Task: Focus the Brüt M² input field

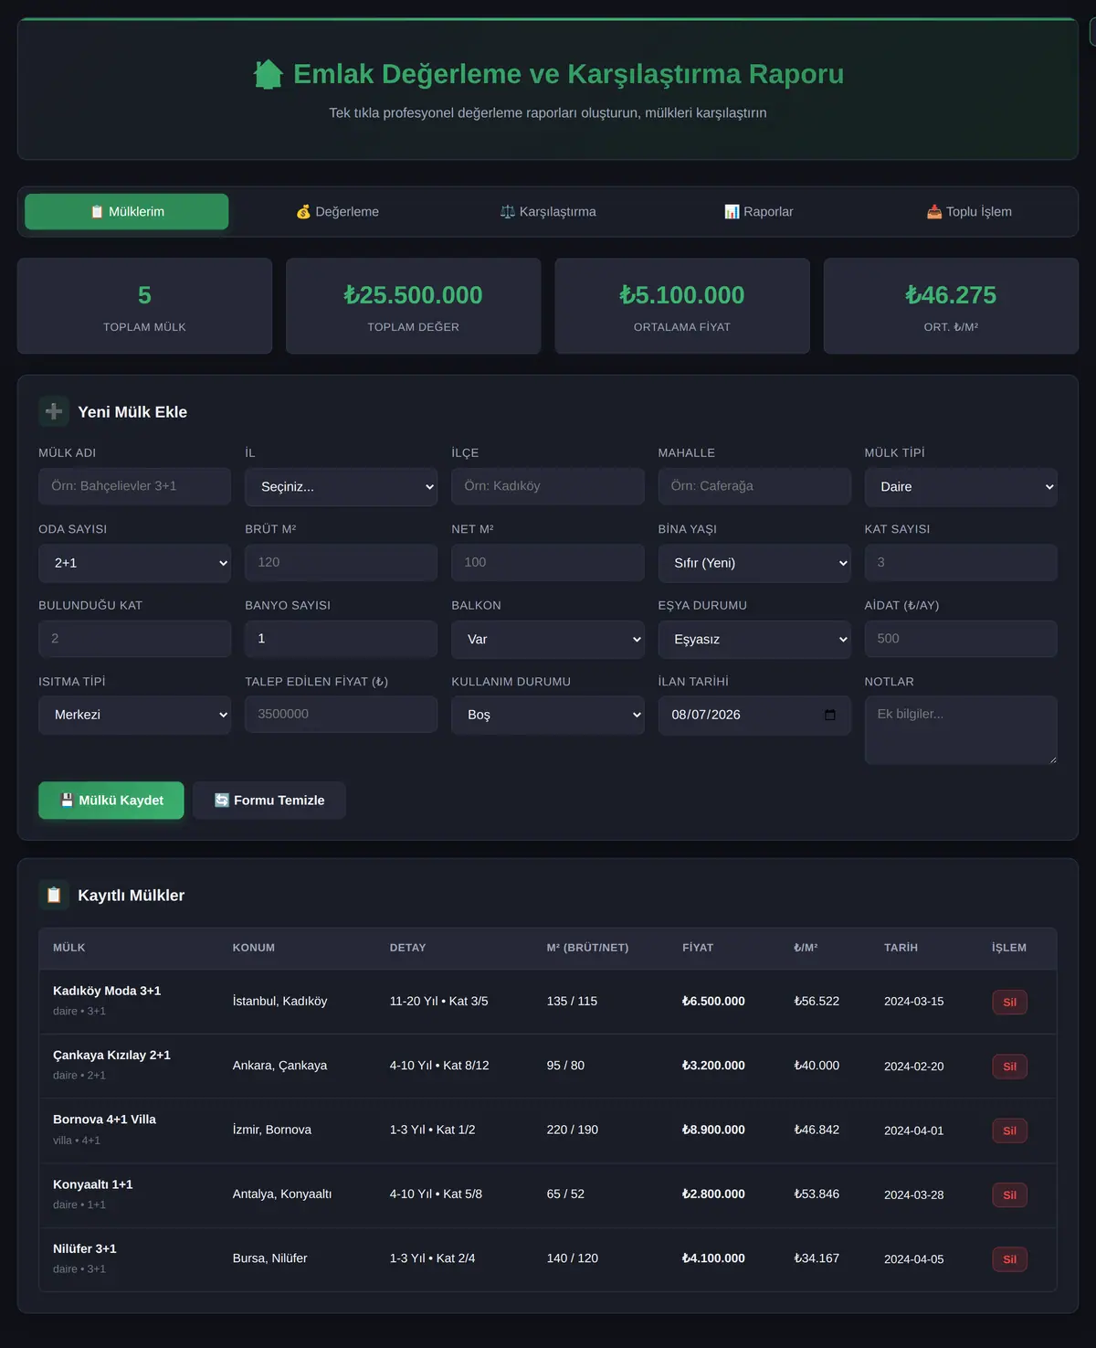Action: (342, 562)
